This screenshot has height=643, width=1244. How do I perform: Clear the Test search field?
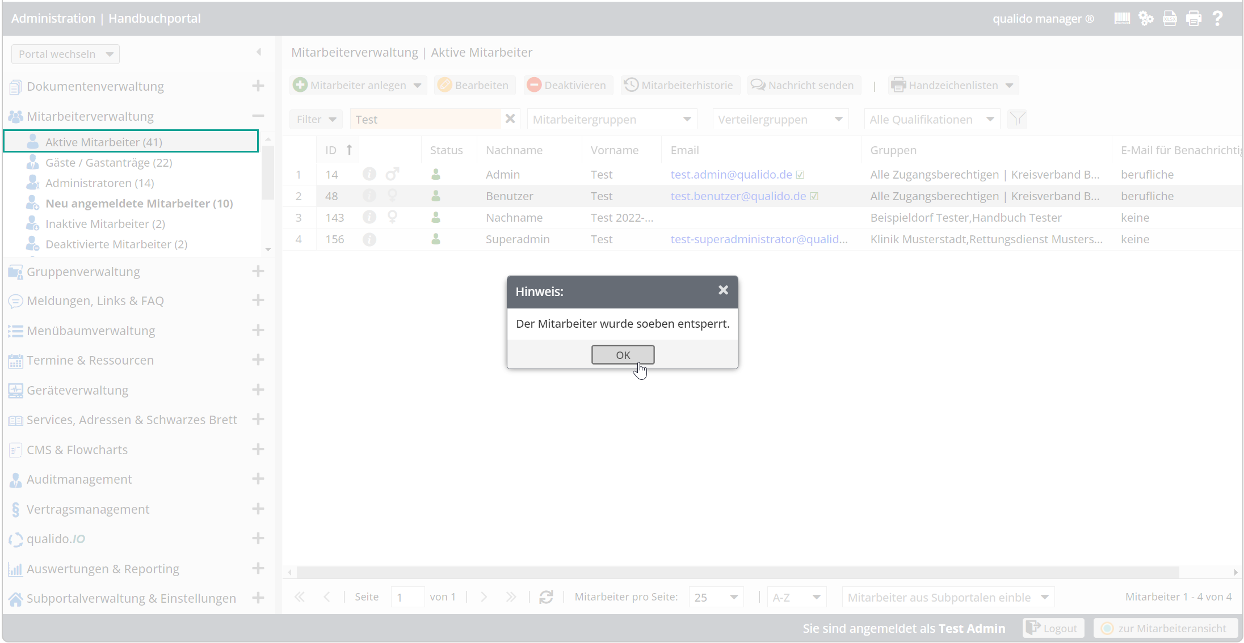pos(510,119)
